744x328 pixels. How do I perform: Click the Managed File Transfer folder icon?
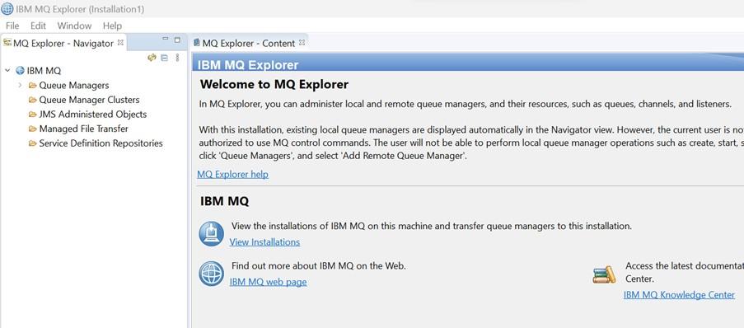click(x=33, y=129)
